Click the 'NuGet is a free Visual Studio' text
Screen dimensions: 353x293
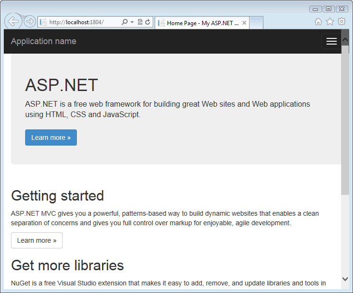168,283
